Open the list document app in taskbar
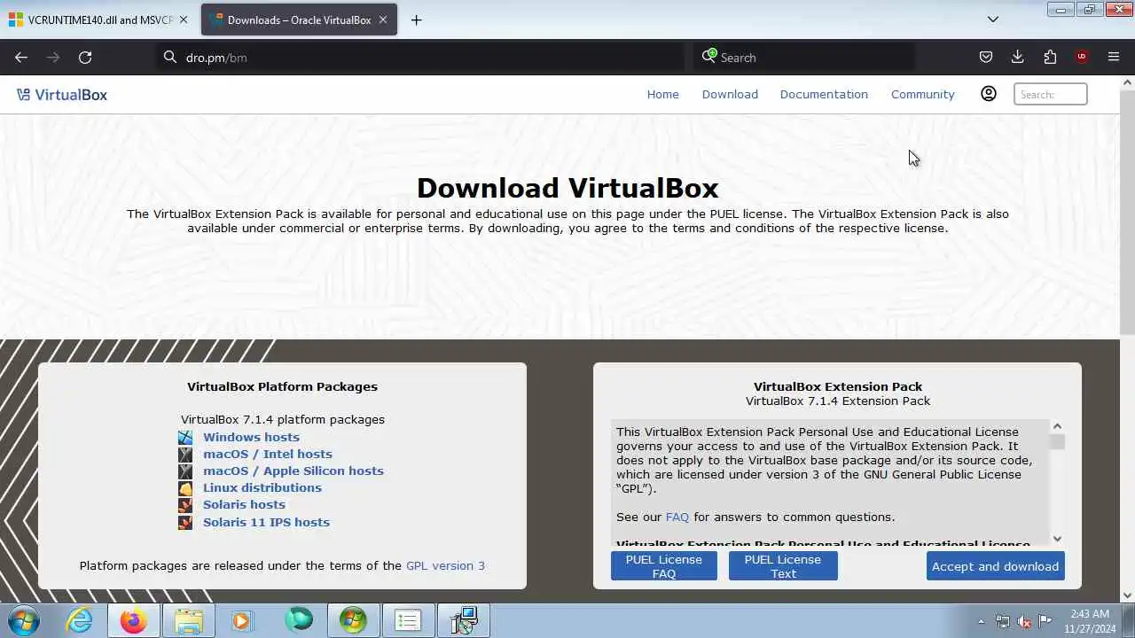1135x638 pixels. (x=408, y=620)
